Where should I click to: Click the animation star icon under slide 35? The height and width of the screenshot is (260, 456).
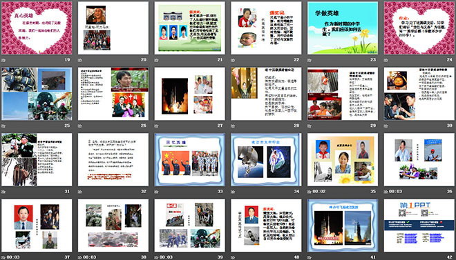pos(309,192)
